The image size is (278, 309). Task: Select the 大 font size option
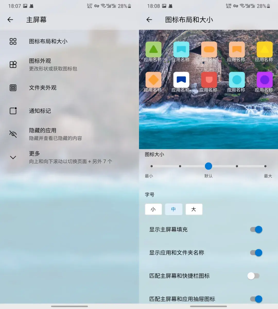click(194, 209)
